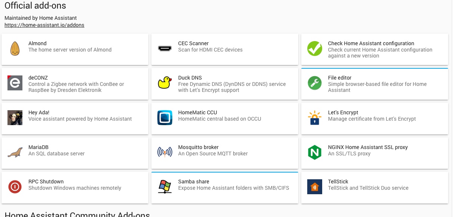This screenshot has width=453, height=217.
Task: Click the Duck DNS yellow duck icon
Action: pyautogui.click(x=165, y=83)
